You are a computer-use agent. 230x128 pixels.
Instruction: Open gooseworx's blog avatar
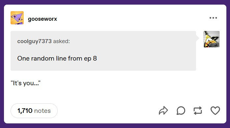[17, 18]
